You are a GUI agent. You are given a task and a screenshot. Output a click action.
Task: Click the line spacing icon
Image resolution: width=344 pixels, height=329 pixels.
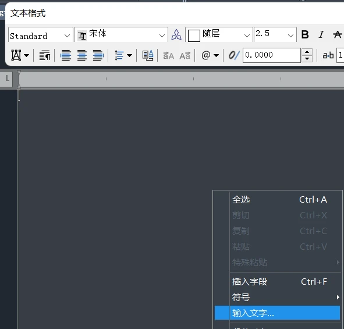[119, 55]
